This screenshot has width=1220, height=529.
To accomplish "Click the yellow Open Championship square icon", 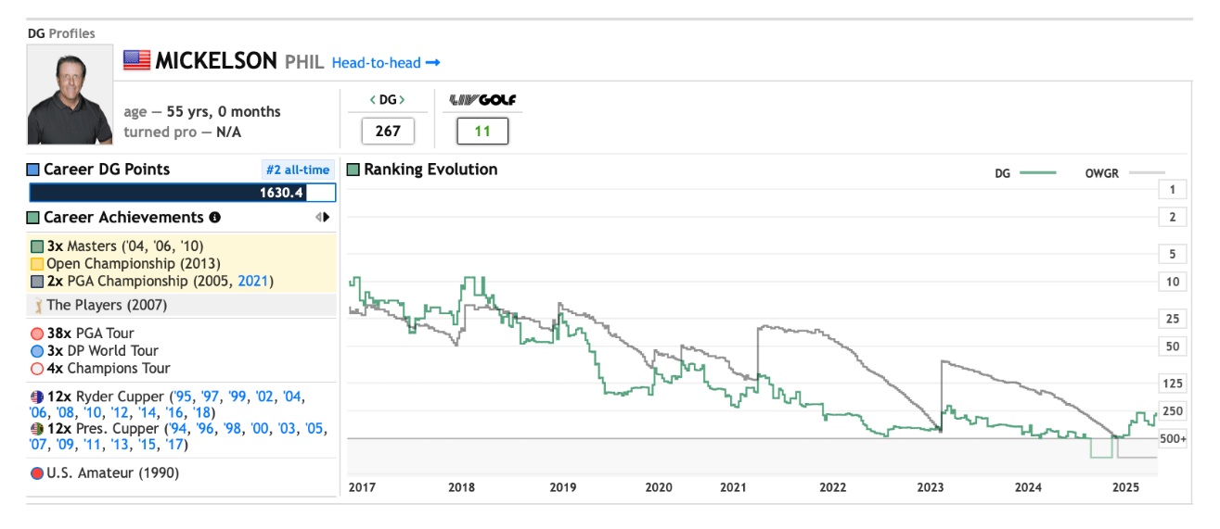I will tap(37, 264).
